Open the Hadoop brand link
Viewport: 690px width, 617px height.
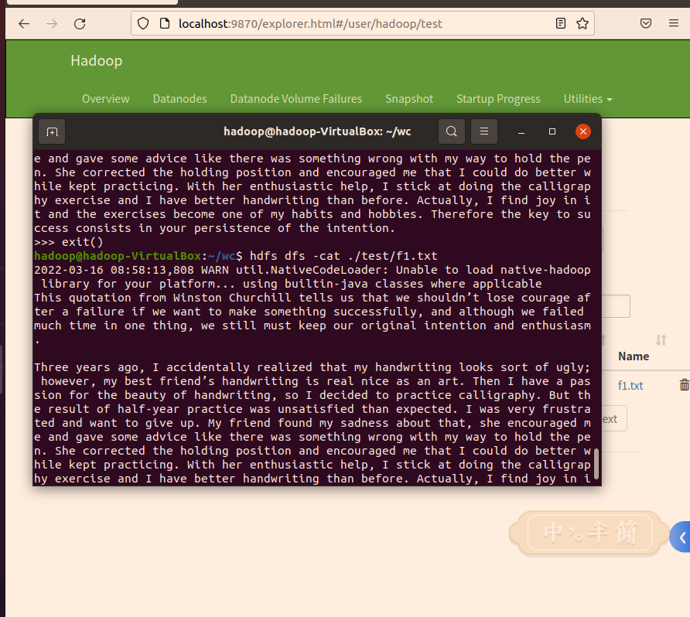(97, 60)
